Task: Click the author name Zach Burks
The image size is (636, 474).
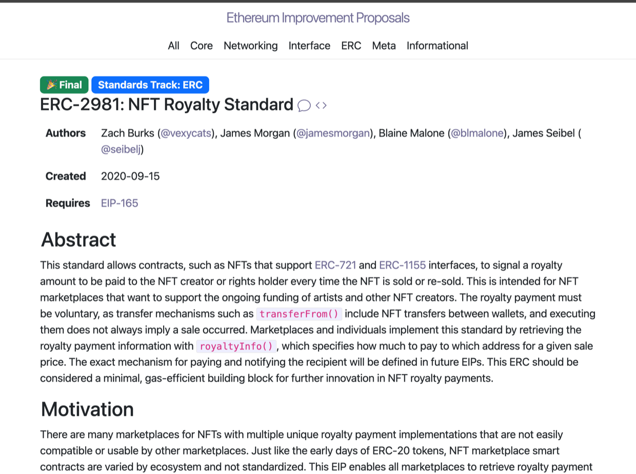Action: coord(128,133)
